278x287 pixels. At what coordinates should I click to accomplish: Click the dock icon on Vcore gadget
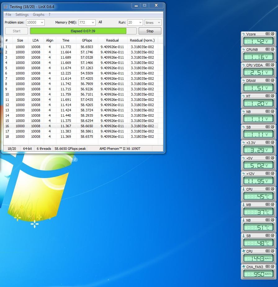click(268, 34)
